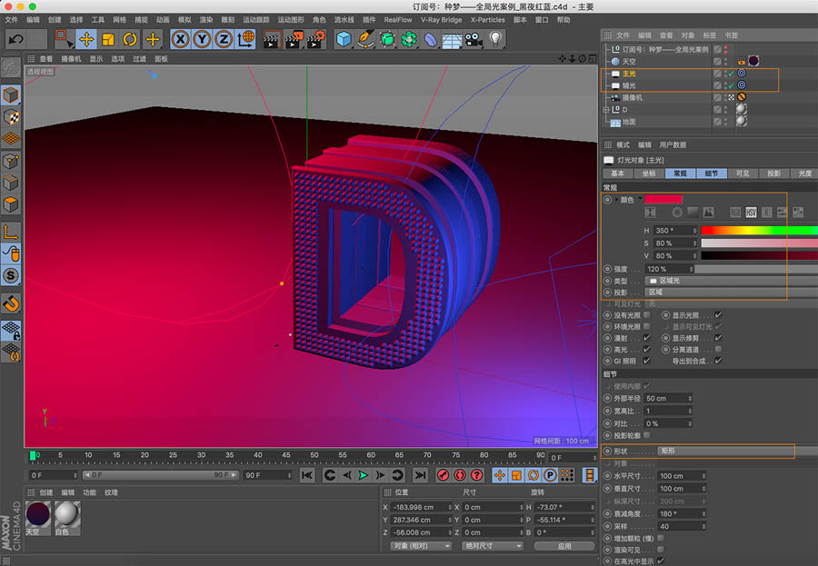This screenshot has height=566, width=818.
Task: Switch to the 投影 tab in light attributes
Action: click(x=773, y=174)
